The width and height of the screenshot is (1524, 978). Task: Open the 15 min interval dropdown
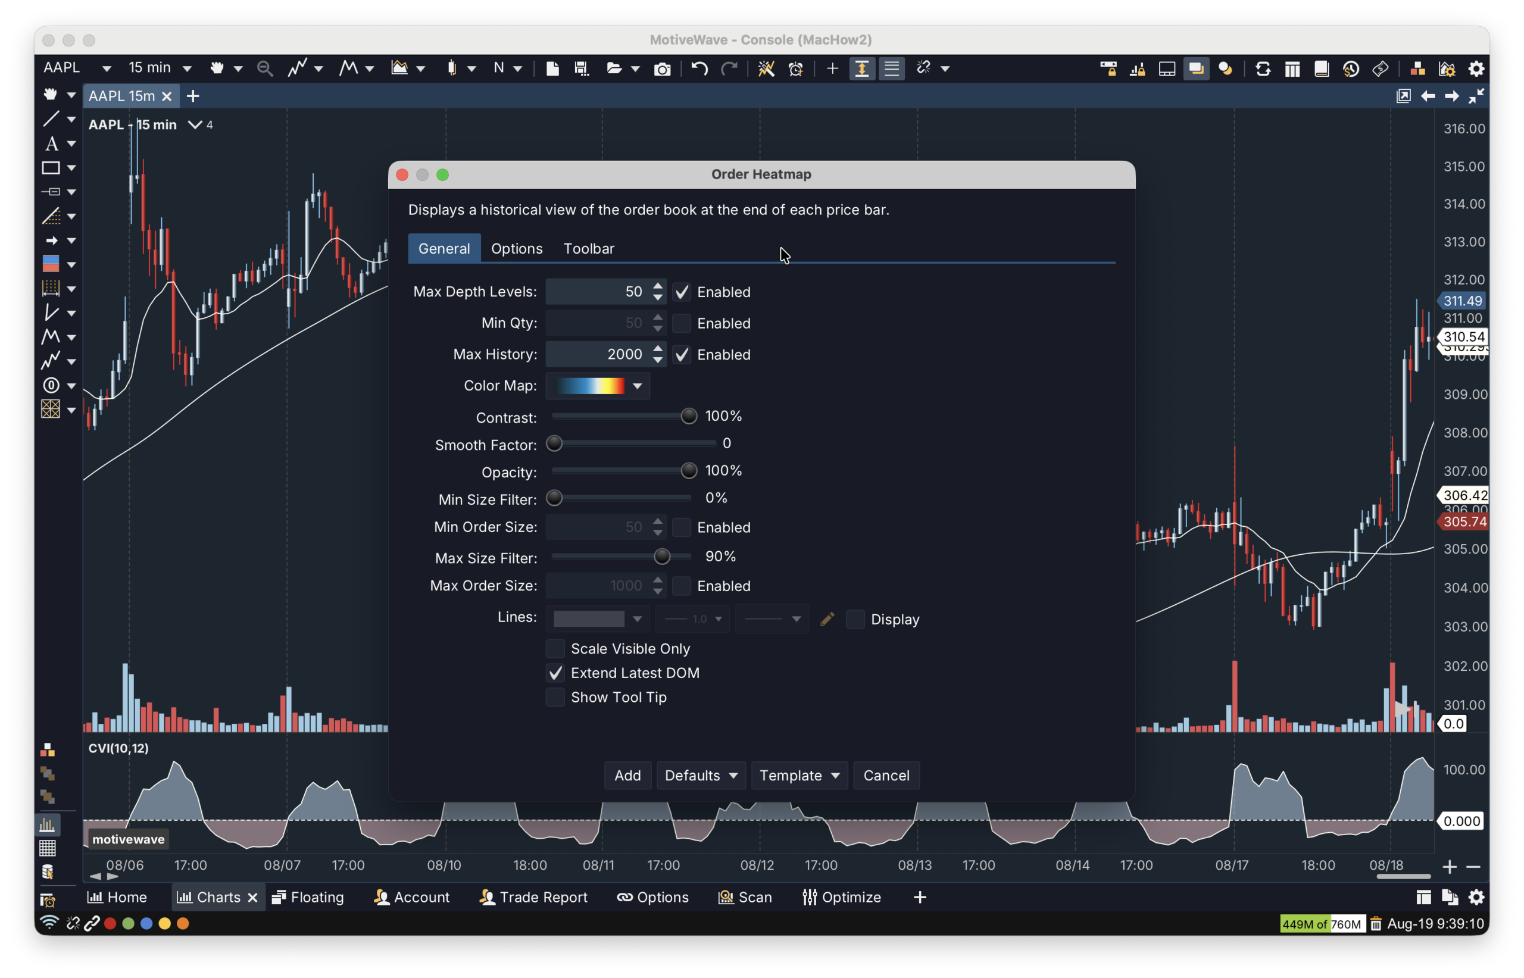[x=187, y=68]
